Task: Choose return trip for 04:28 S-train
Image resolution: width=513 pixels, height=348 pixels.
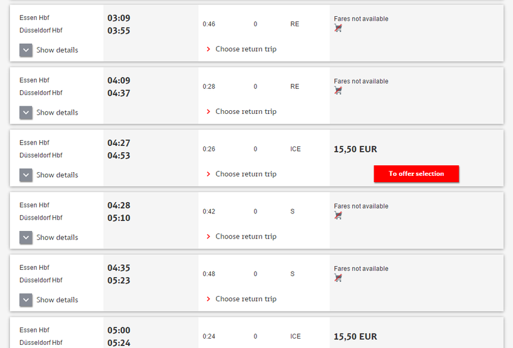Action: pyautogui.click(x=246, y=237)
